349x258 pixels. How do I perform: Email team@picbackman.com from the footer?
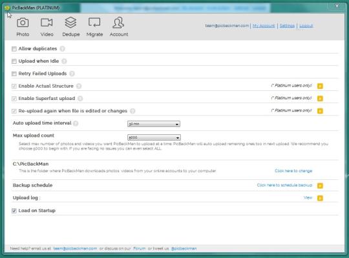coord(75,248)
